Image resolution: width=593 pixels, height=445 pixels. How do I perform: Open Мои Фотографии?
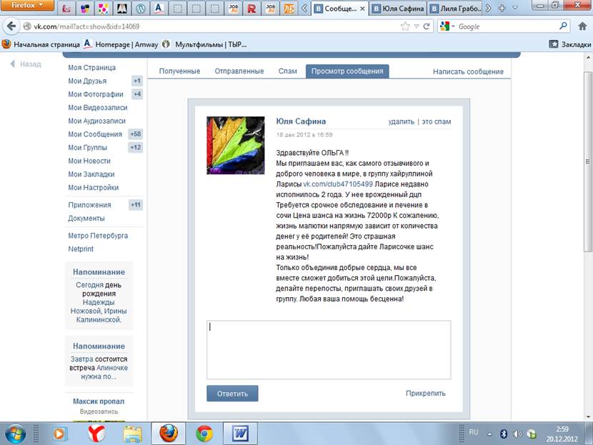[x=96, y=94]
